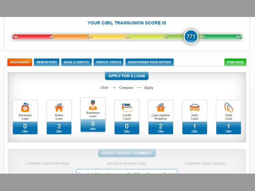The height and width of the screenshot is (191, 255).
Task: Click the 'Secured Vs Unsecured' heading
Action: click(x=127, y=163)
